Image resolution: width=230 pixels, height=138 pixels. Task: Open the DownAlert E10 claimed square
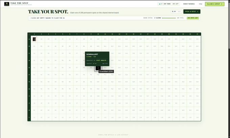pos(98,68)
